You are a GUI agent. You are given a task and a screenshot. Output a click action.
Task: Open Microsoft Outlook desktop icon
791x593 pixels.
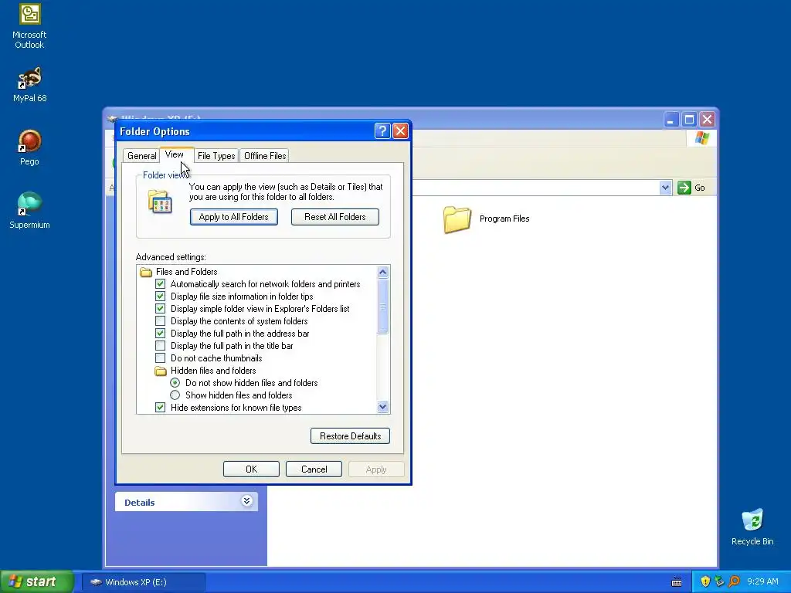[29, 26]
